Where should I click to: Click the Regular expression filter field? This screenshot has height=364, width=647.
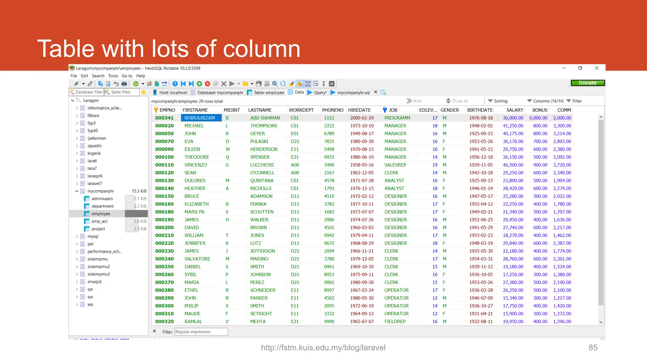(201, 332)
